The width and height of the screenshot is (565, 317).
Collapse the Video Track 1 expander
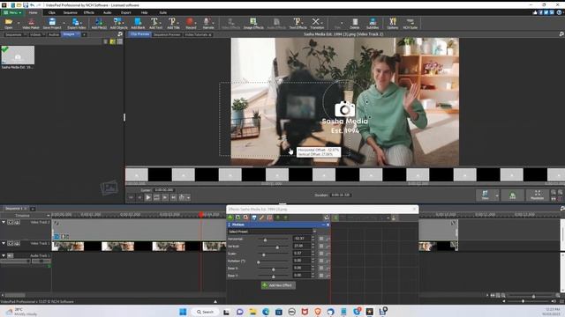click(4, 243)
